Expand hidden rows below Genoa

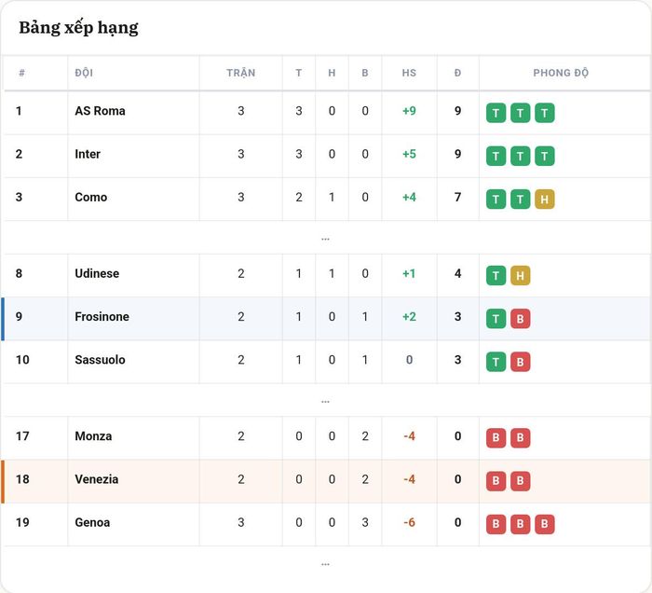326,564
